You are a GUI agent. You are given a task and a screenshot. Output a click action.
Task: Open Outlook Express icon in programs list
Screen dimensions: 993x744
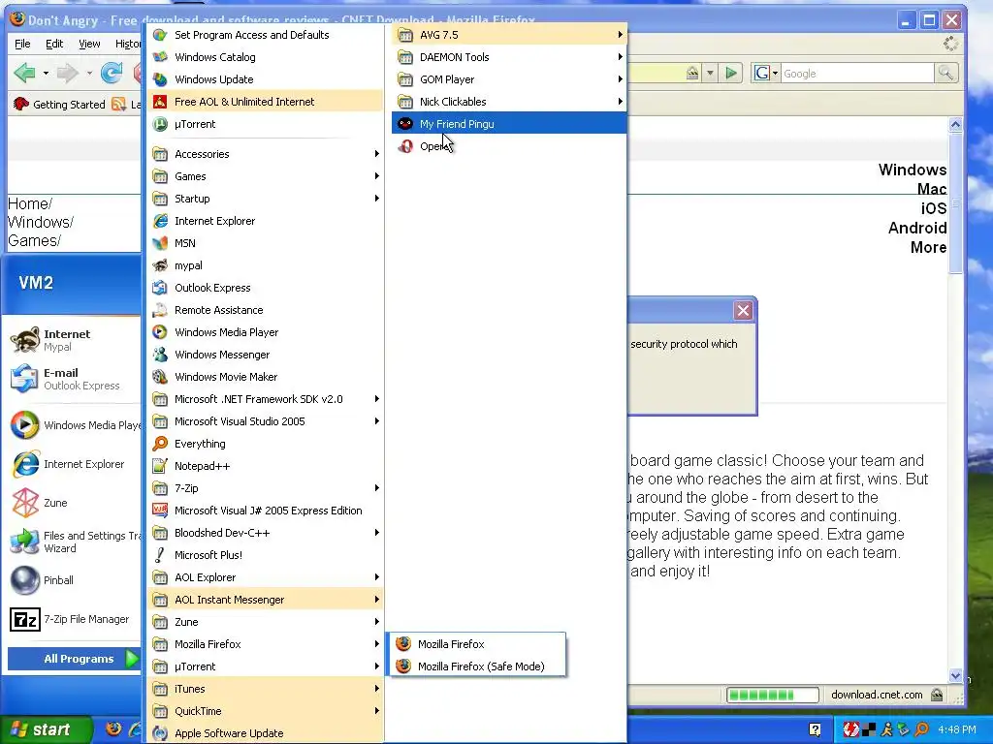160,288
